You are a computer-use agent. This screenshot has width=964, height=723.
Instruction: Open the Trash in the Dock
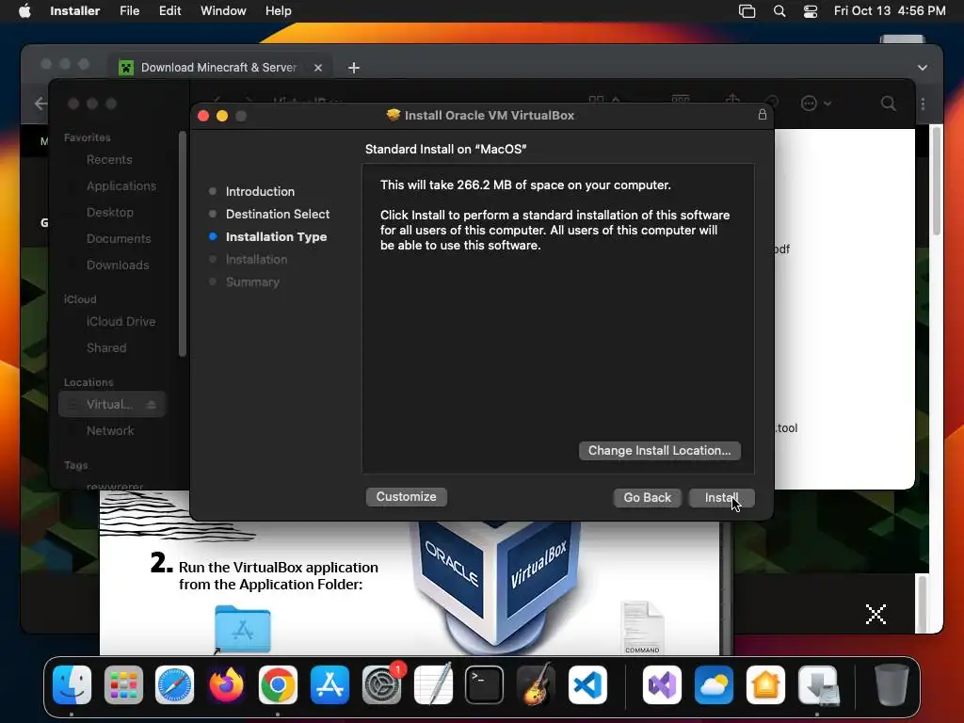pyautogui.click(x=892, y=685)
